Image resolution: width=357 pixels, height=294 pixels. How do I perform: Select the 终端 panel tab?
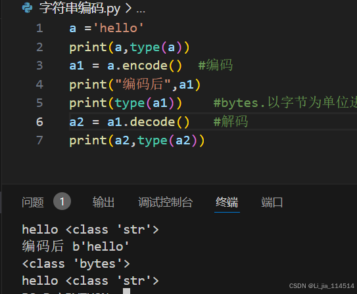click(227, 202)
